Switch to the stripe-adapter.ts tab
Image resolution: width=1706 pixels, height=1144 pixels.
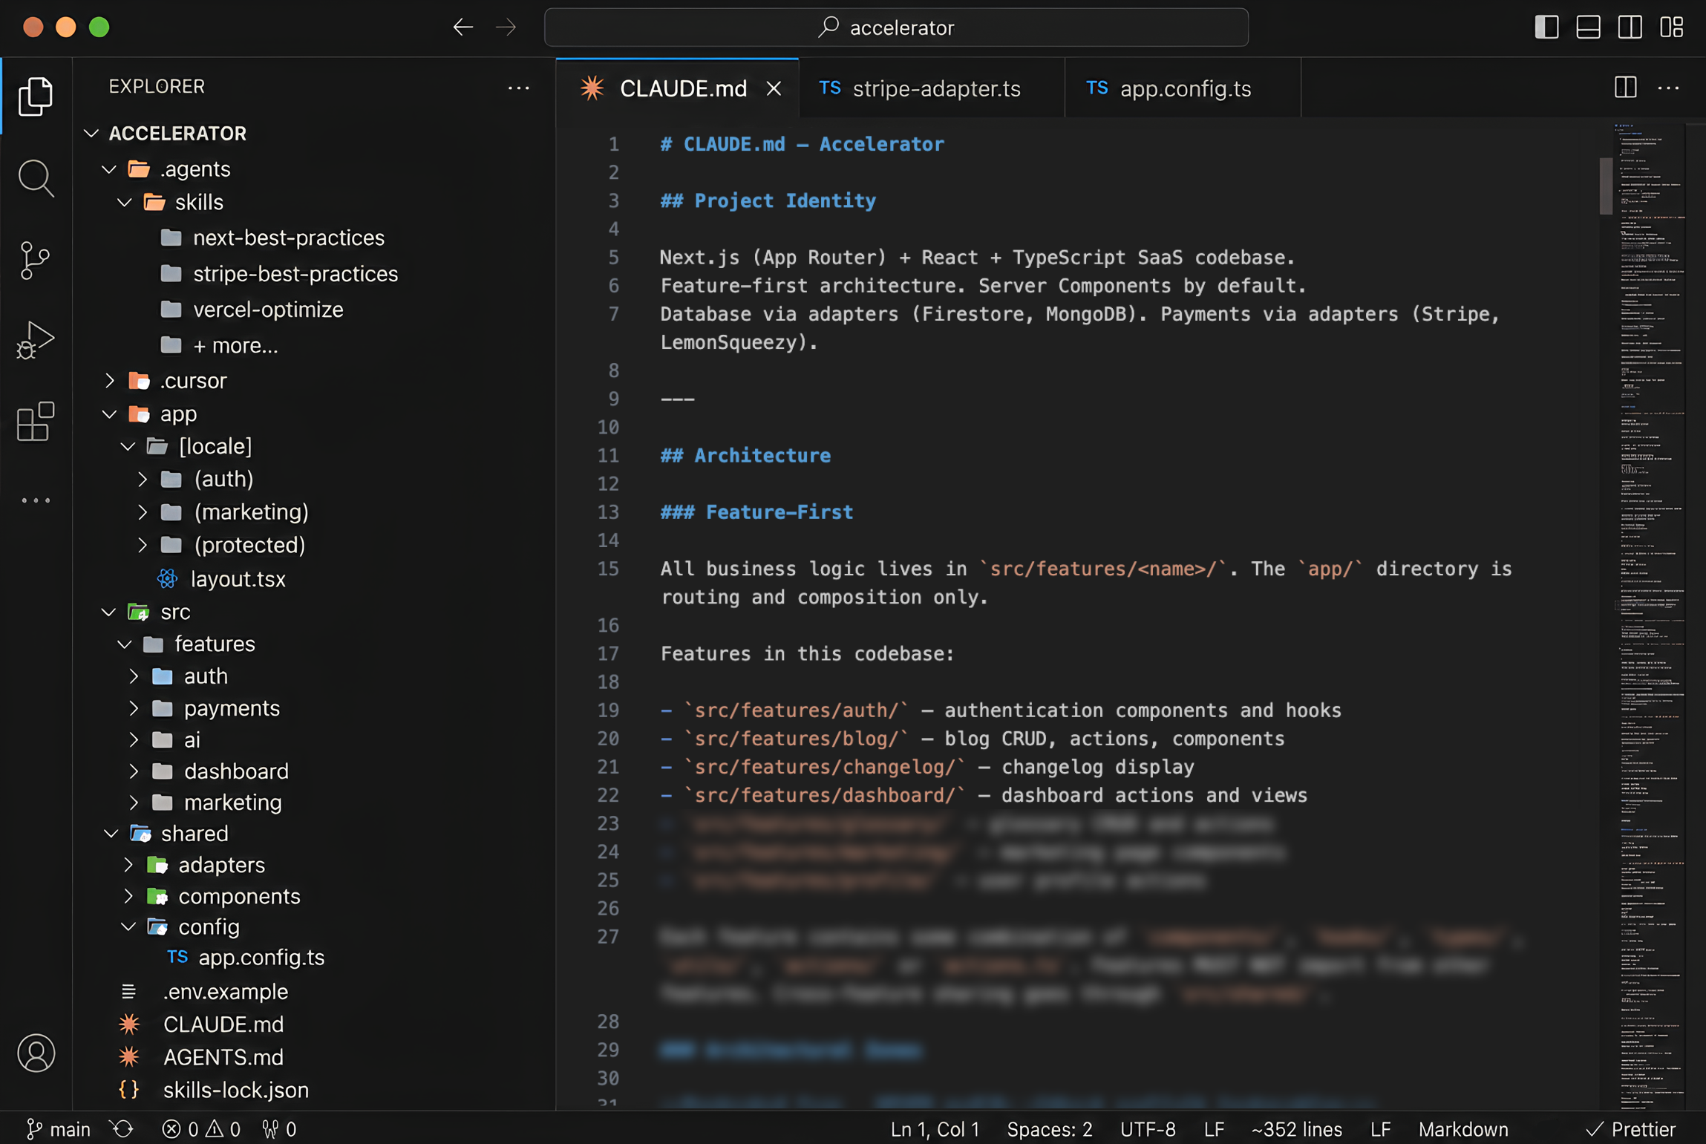pos(931,88)
